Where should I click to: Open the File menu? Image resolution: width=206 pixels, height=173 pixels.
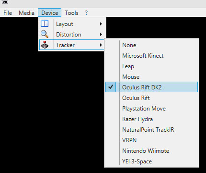(x=8, y=13)
